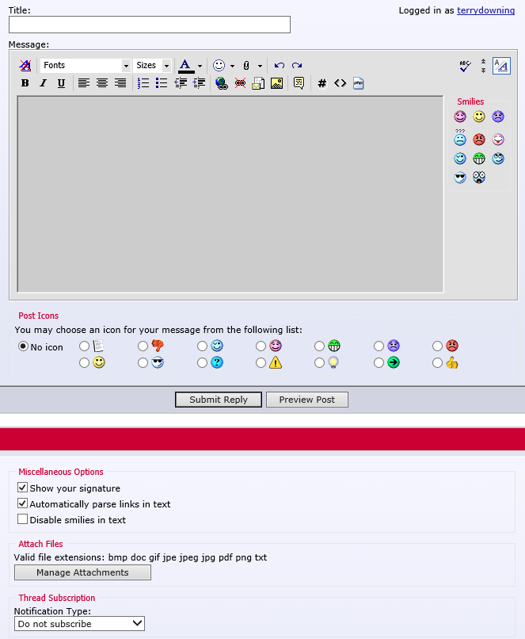Image resolution: width=525 pixels, height=639 pixels.
Task: Open the terrydowning profile link
Action: tap(485, 10)
